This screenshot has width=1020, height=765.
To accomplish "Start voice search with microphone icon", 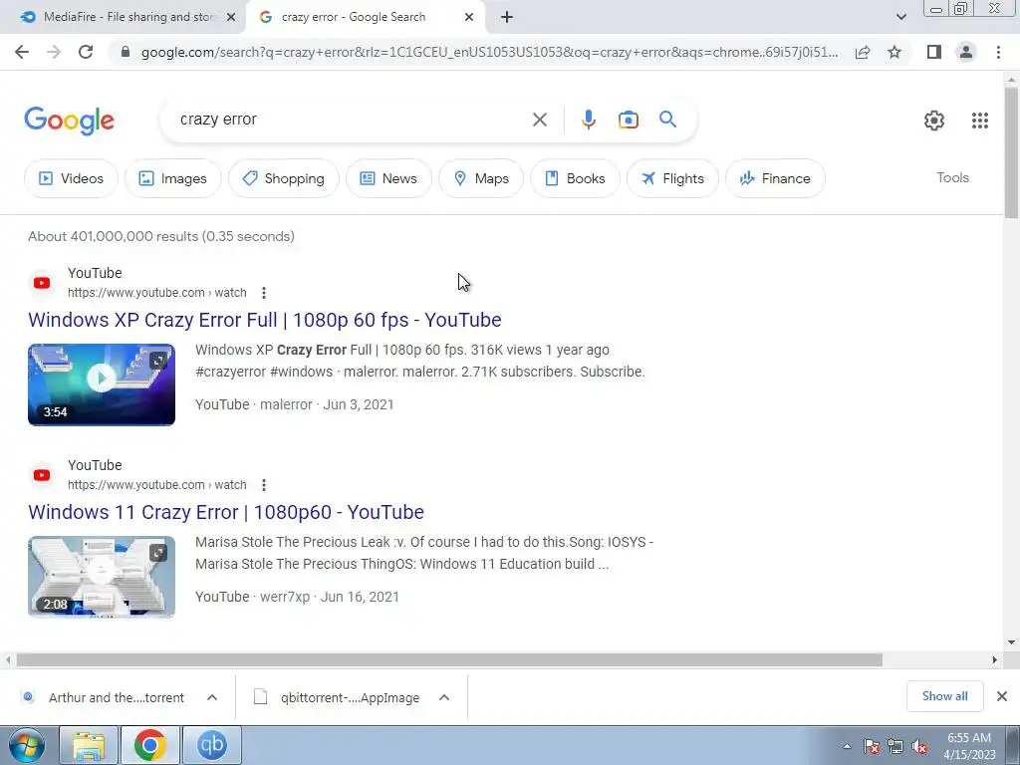I will (588, 120).
